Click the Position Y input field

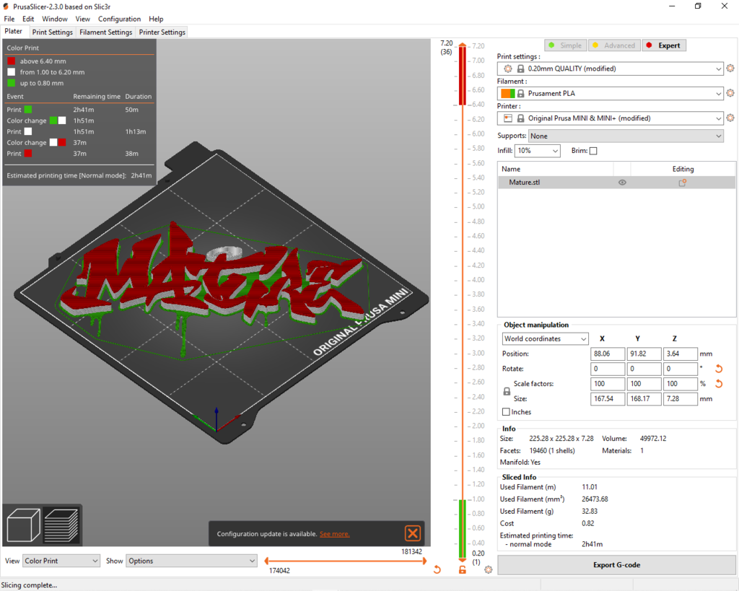pyautogui.click(x=644, y=354)
